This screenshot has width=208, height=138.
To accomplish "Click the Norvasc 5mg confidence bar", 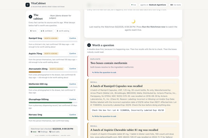I will (53, 118).
